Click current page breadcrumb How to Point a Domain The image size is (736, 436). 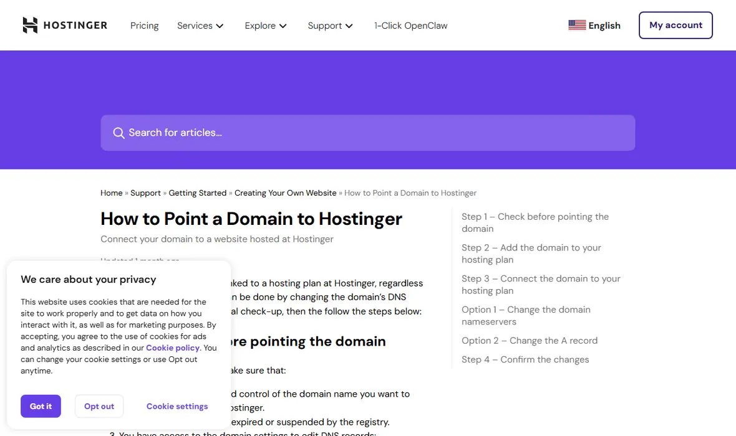click(x=410, y=193)
